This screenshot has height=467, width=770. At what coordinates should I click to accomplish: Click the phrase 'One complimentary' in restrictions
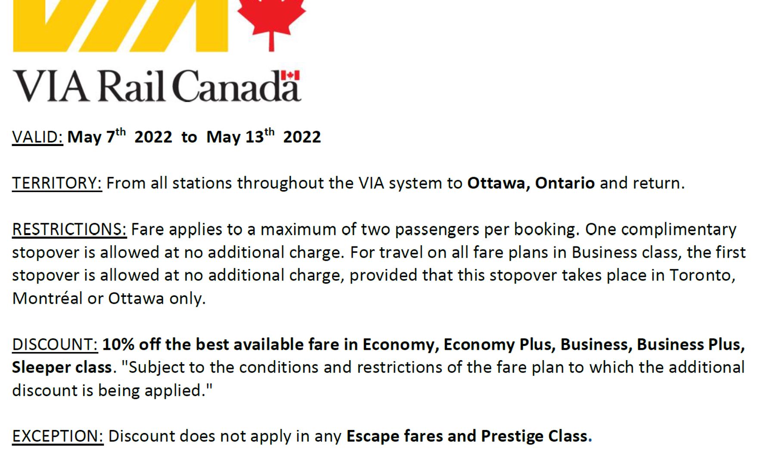(660, 230)
